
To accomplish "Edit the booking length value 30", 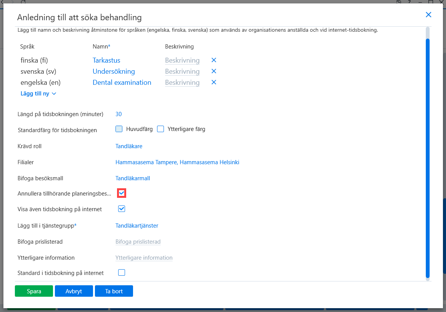I will (119, 114).
